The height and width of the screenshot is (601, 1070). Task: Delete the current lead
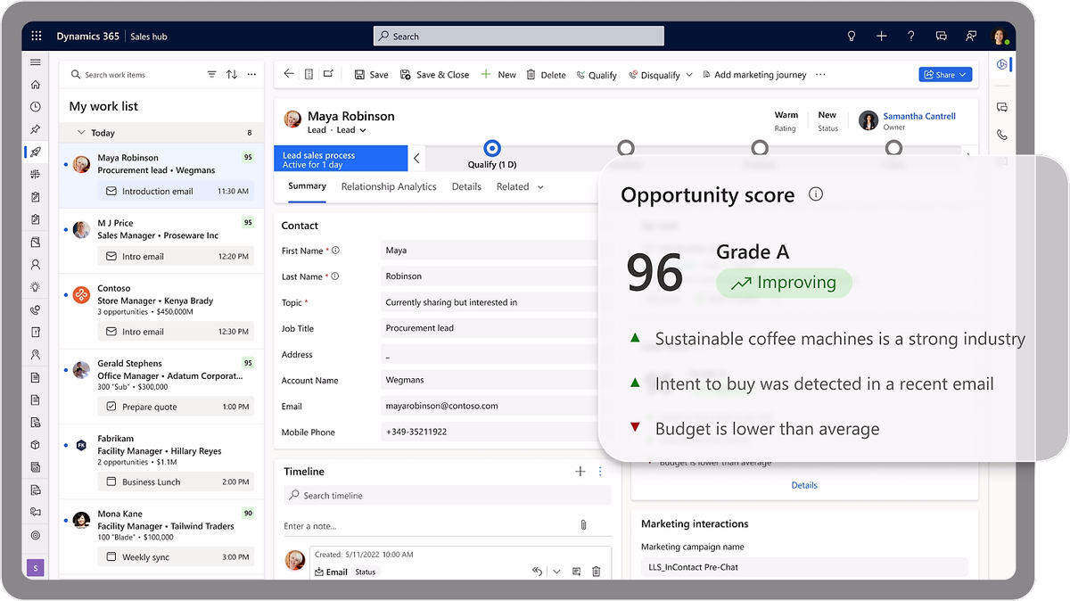[546, 75]
